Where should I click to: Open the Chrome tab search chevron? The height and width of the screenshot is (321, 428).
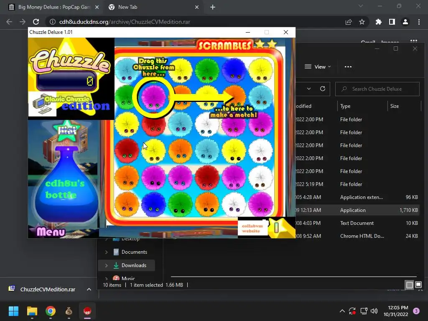coord(361,6)
